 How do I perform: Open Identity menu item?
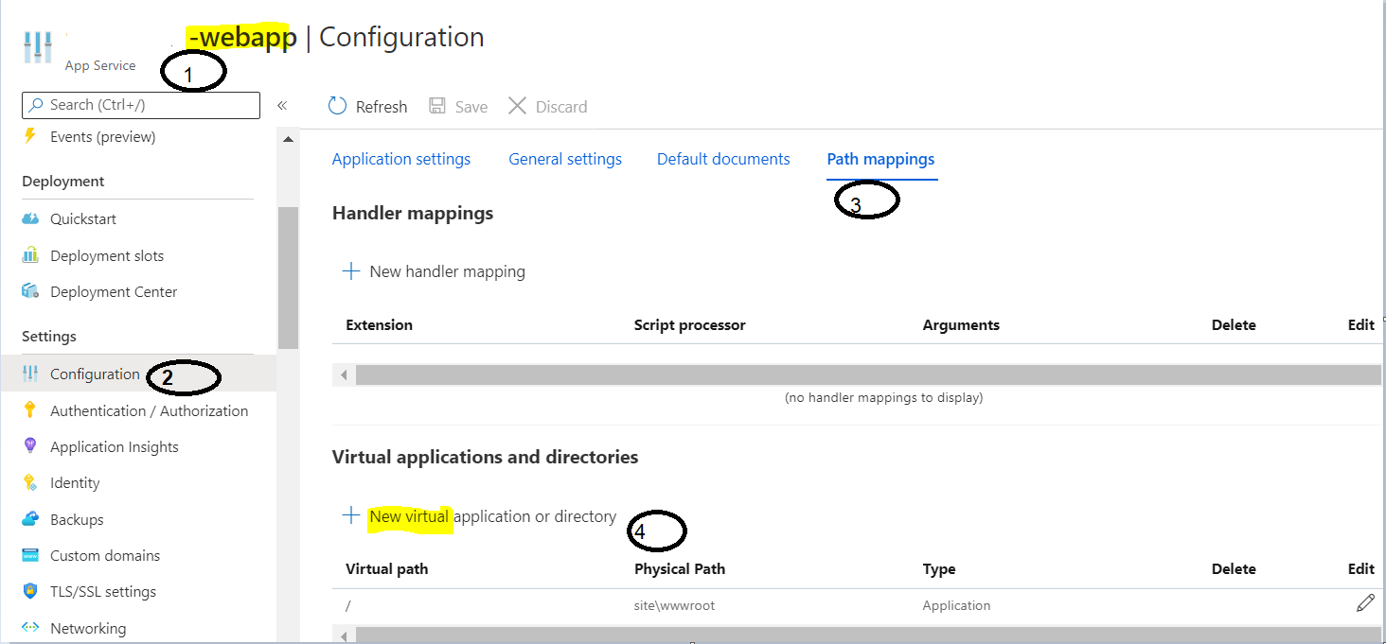click(x=75, y=482)
